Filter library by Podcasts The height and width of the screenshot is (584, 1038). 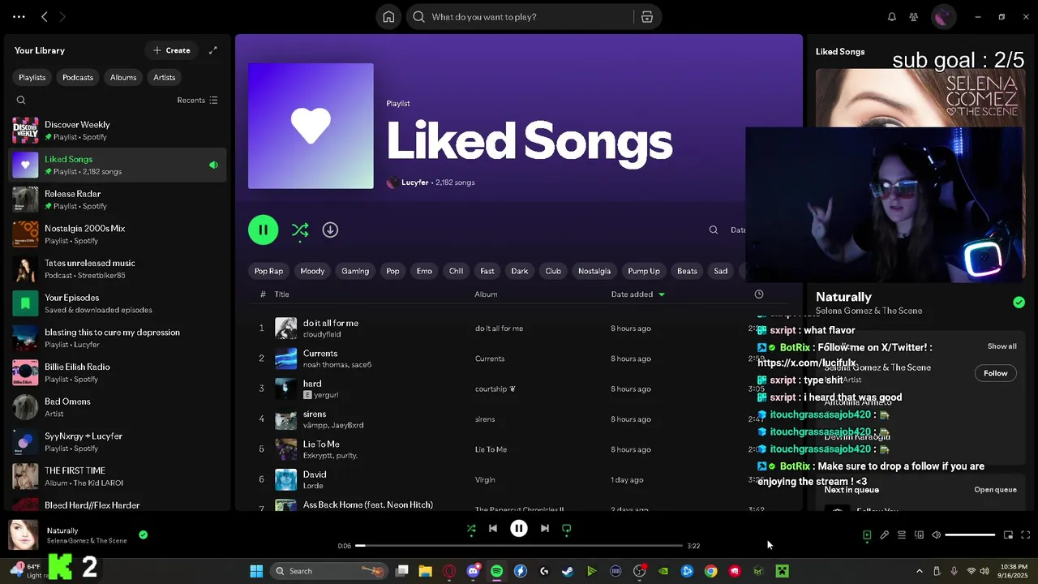[78, 78]
